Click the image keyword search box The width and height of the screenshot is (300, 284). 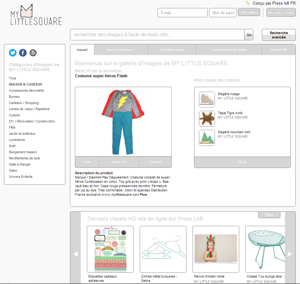tap(157, 35)
